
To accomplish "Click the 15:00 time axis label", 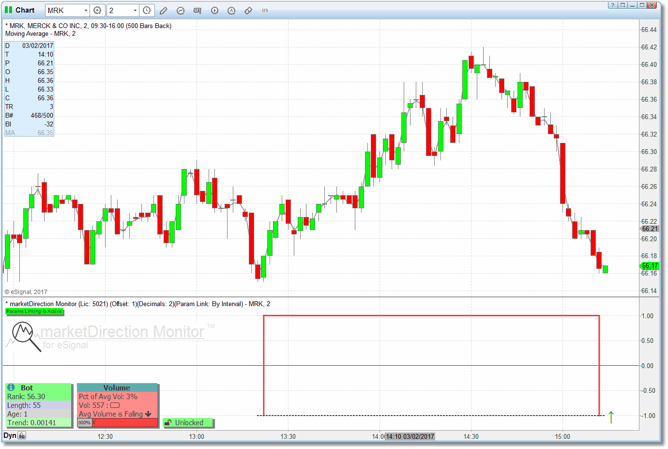I will [562, 436].
